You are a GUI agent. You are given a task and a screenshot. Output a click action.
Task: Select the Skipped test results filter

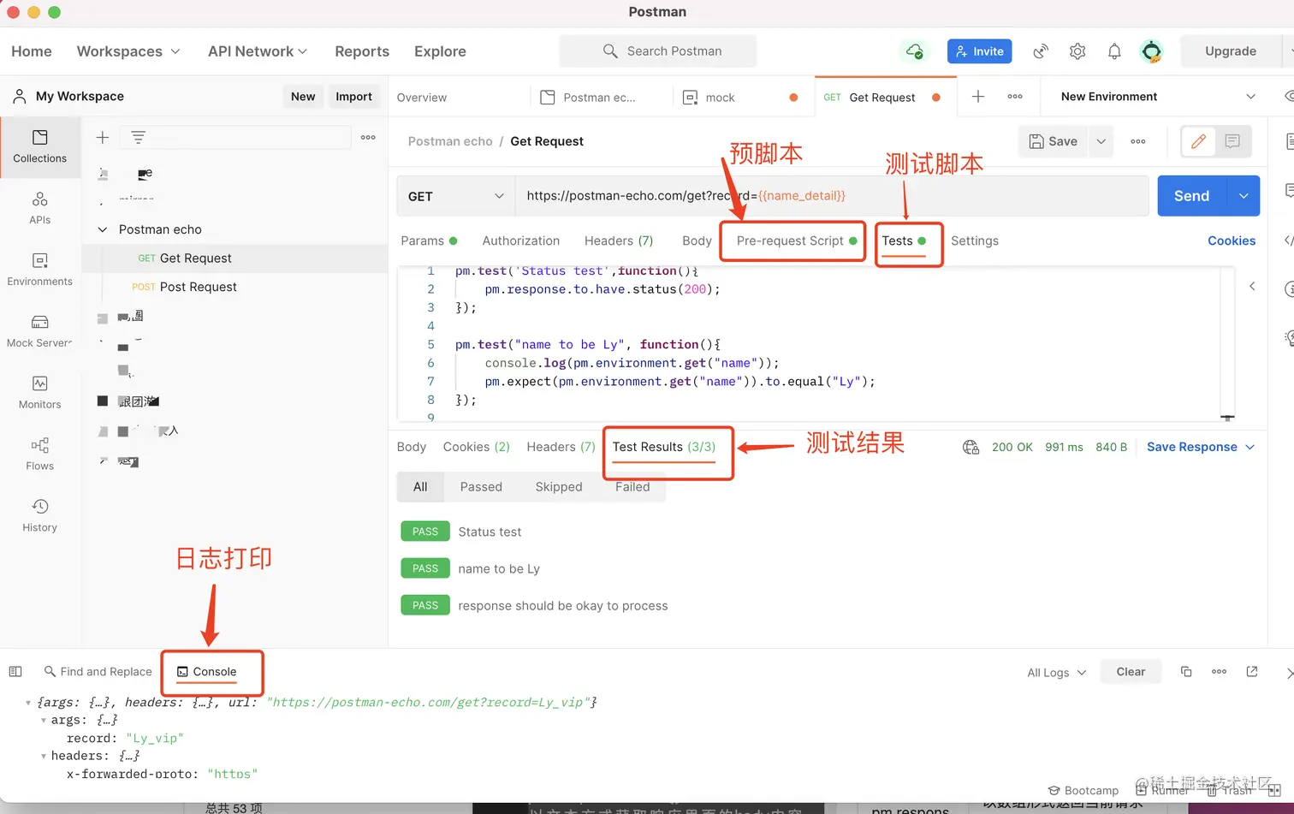pos(559,487)
